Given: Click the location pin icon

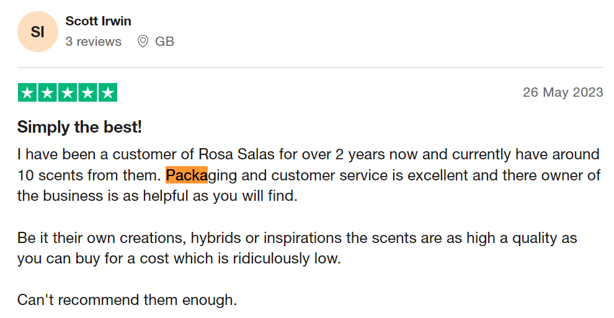Looking at the screenshot, I should point(143,42).
